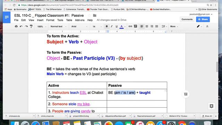Expand options for clickwave.zip download
This screenshot has width=222, height=125.
pyautogui.click(x=34, y=116)
